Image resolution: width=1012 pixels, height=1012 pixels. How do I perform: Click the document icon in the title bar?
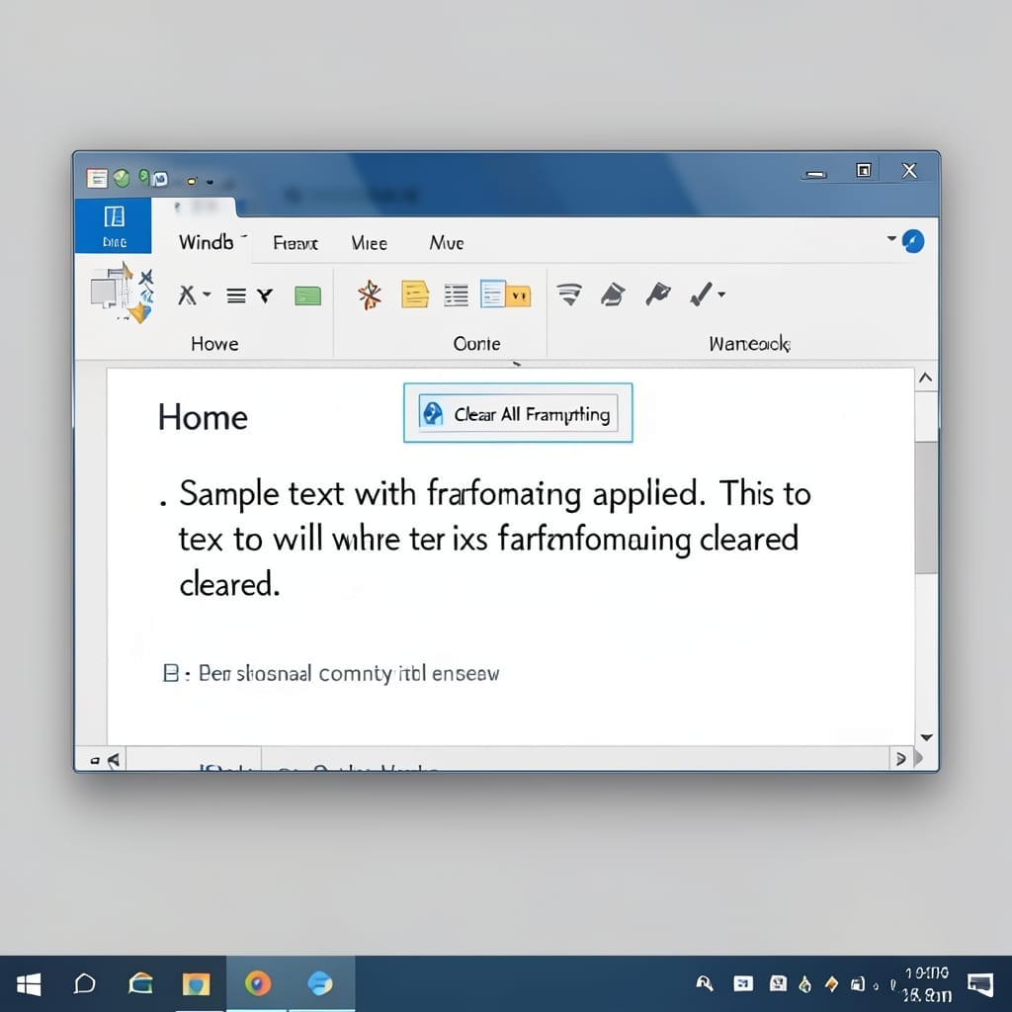97,178
